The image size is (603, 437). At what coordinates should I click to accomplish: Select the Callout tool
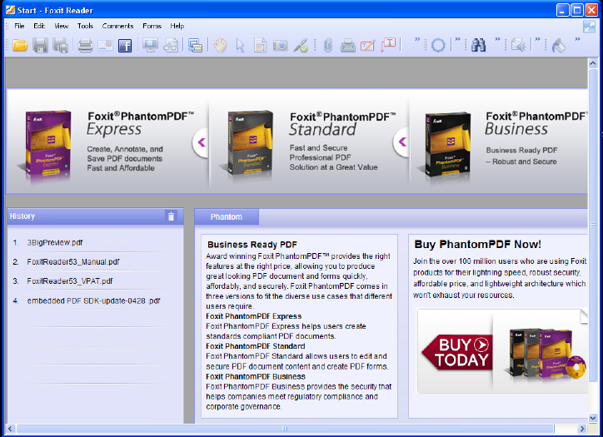click(x=388, y=45)
